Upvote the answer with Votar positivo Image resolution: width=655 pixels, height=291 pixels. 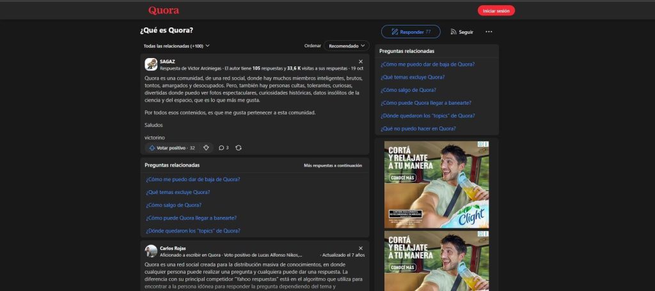171,147
